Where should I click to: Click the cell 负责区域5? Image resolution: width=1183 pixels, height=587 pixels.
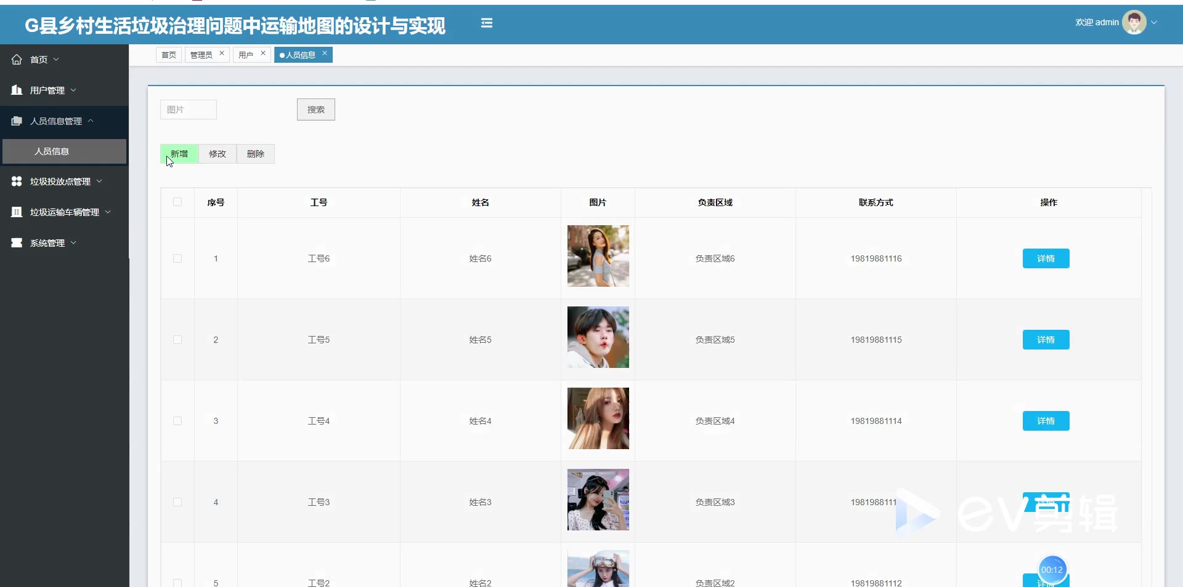pos(715,340)
